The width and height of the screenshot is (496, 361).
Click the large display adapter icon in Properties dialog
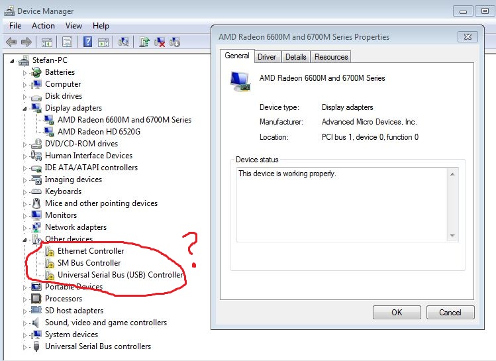pyautogui.click(x=240, y=81)
